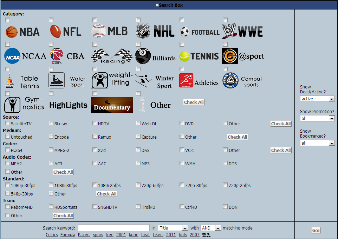Click the Go! search button
Screen dimensions: 338x239
point(316,230)
